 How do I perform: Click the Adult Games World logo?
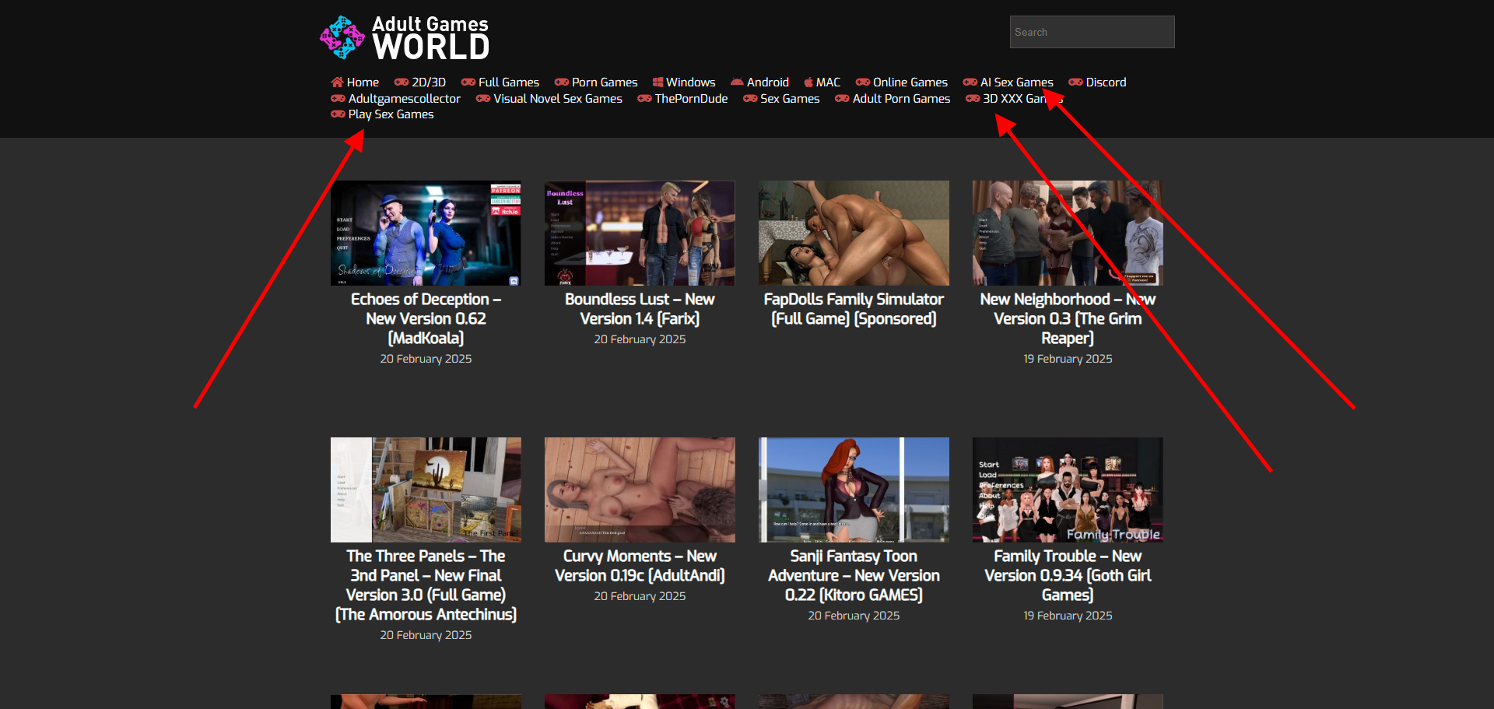[x=405, y=37]
